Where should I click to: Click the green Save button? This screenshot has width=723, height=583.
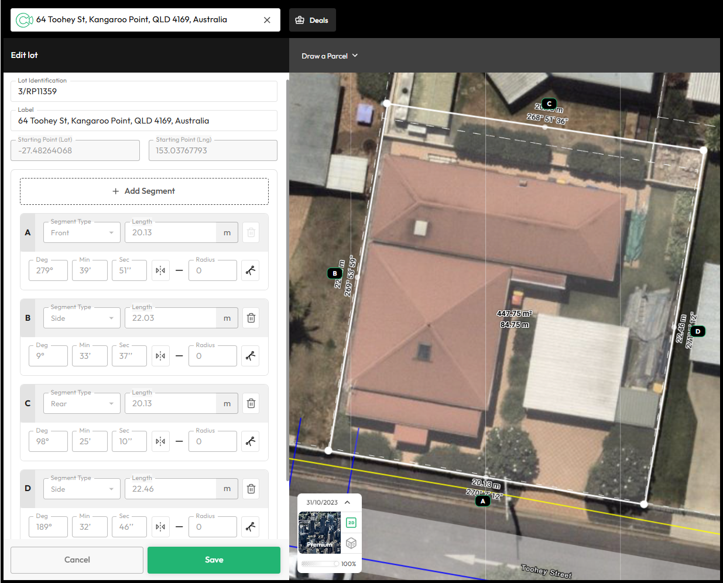214,560
